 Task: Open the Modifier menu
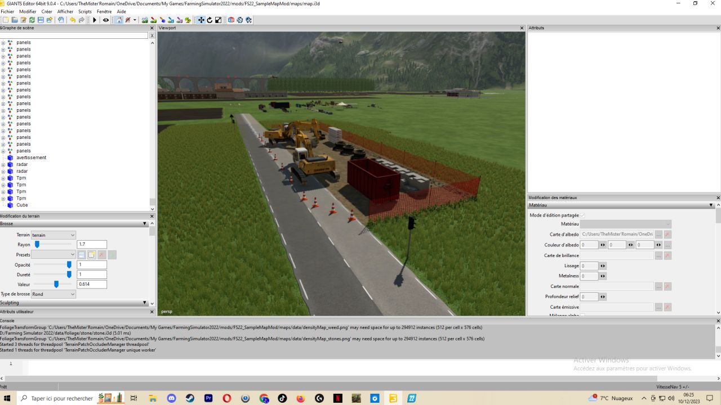point(28,11)
